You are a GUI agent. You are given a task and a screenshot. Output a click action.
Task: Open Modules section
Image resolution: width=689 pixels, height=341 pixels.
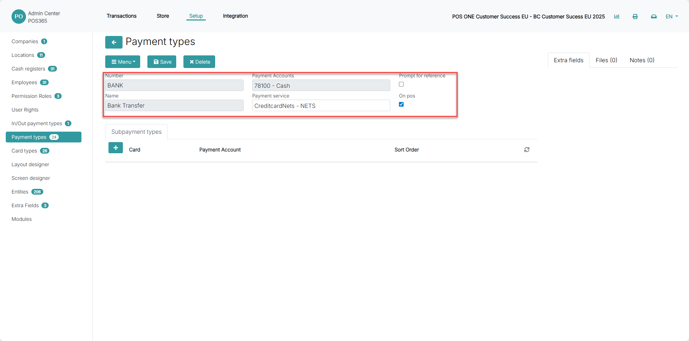pos(22,219)
